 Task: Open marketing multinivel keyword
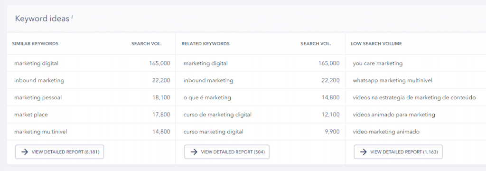41,132
